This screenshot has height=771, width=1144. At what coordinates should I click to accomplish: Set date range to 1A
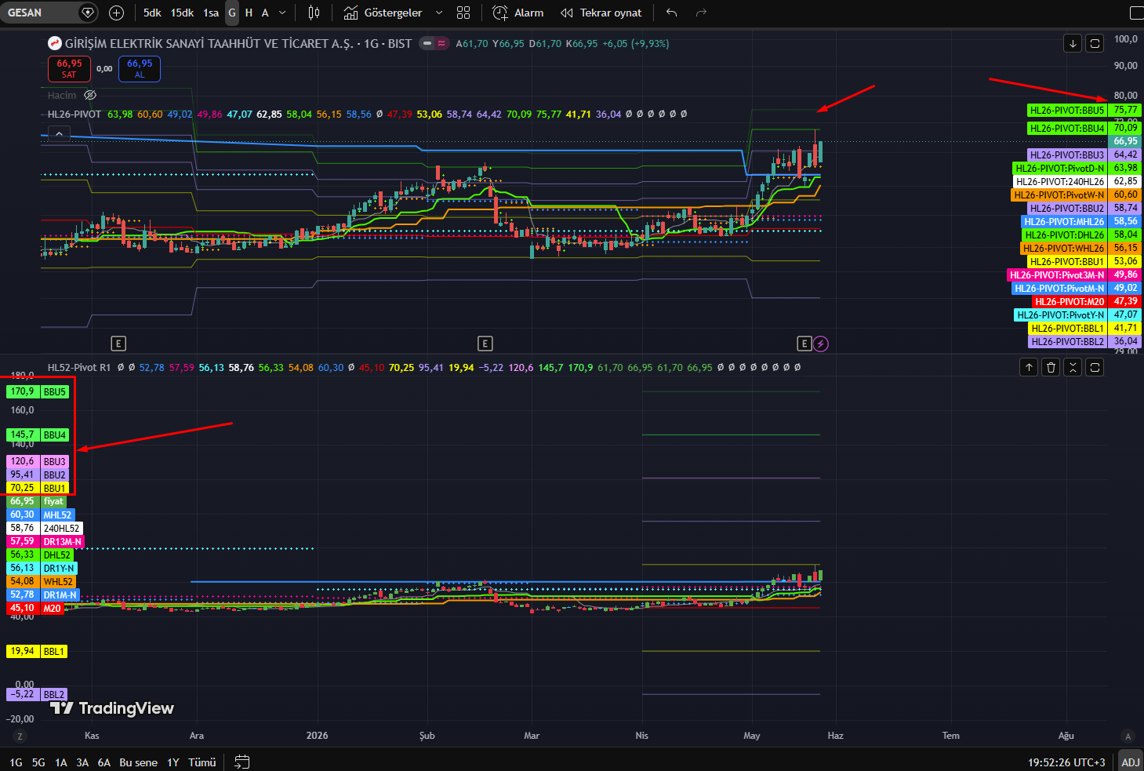[61, 762]
